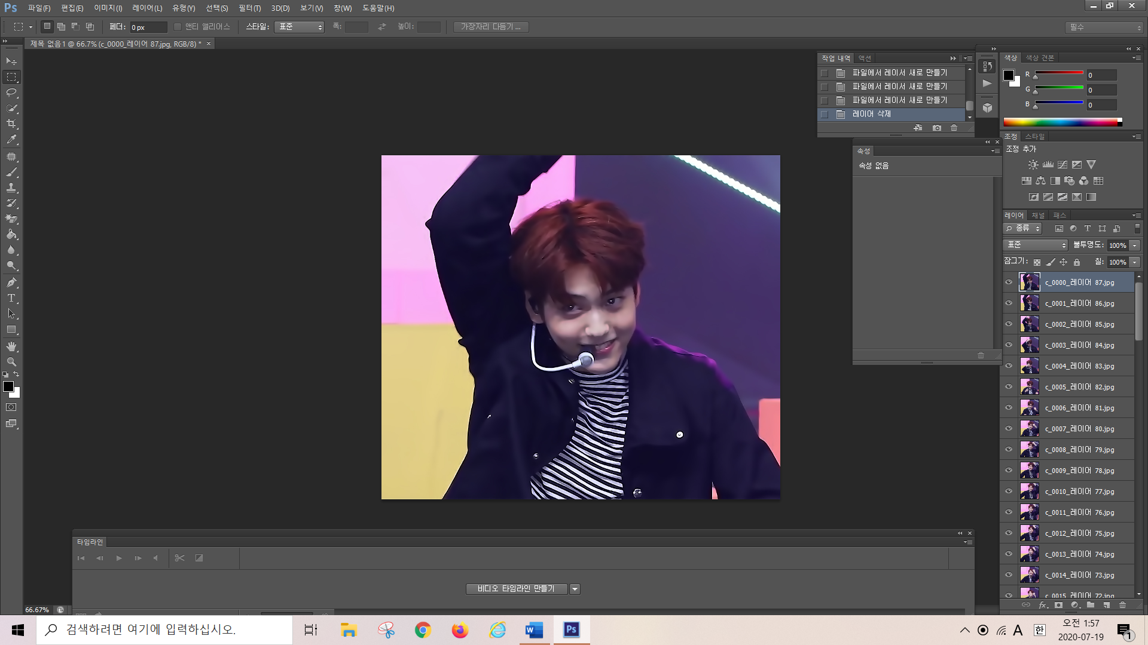Open the 스타일 dropdown in options bar
This screenshot has height=645, width=1148.
pos(299,27)
